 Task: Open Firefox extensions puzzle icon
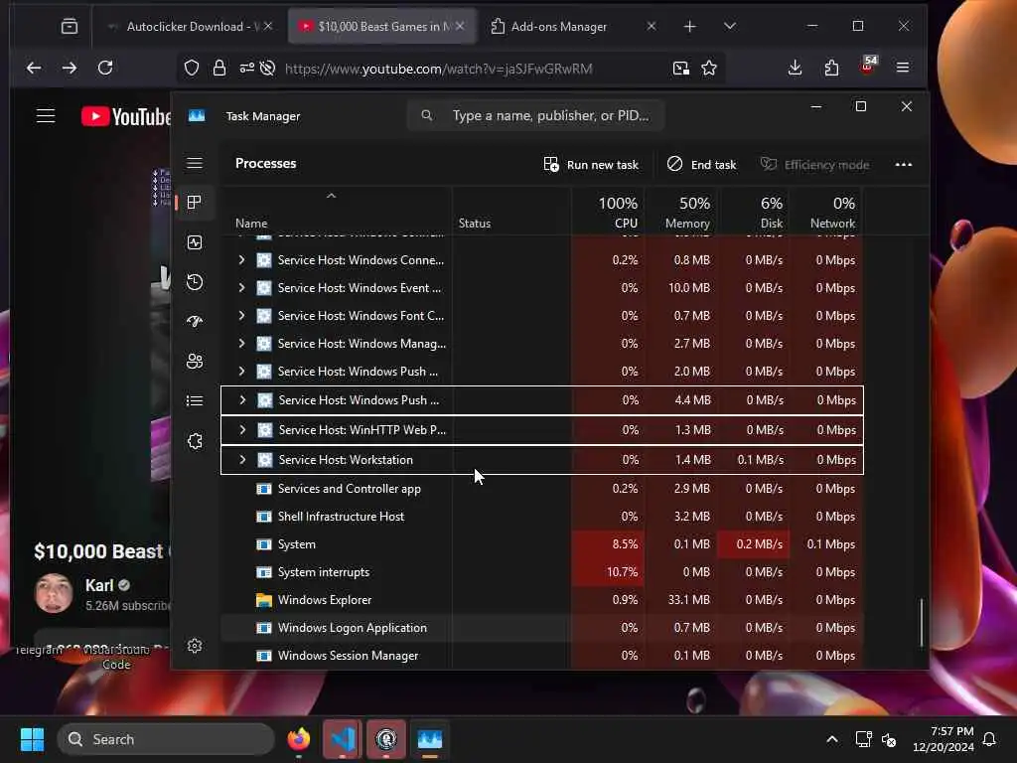[831, 68]
